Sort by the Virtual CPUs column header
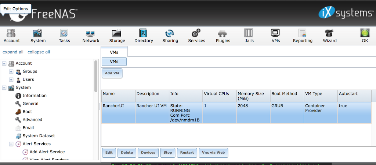Screen dimensions: 376x165 (220, 96)
